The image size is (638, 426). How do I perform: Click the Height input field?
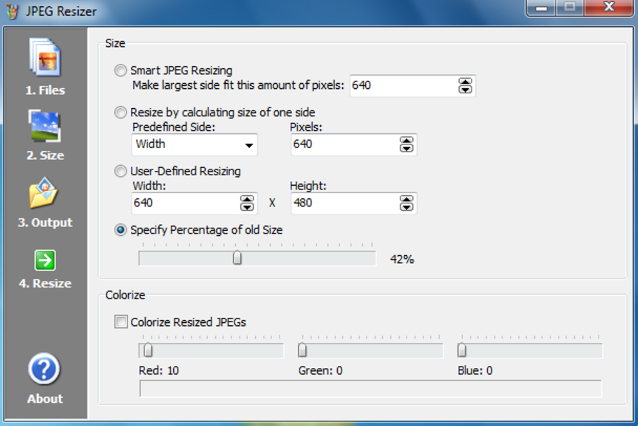(x=341, y=203)
